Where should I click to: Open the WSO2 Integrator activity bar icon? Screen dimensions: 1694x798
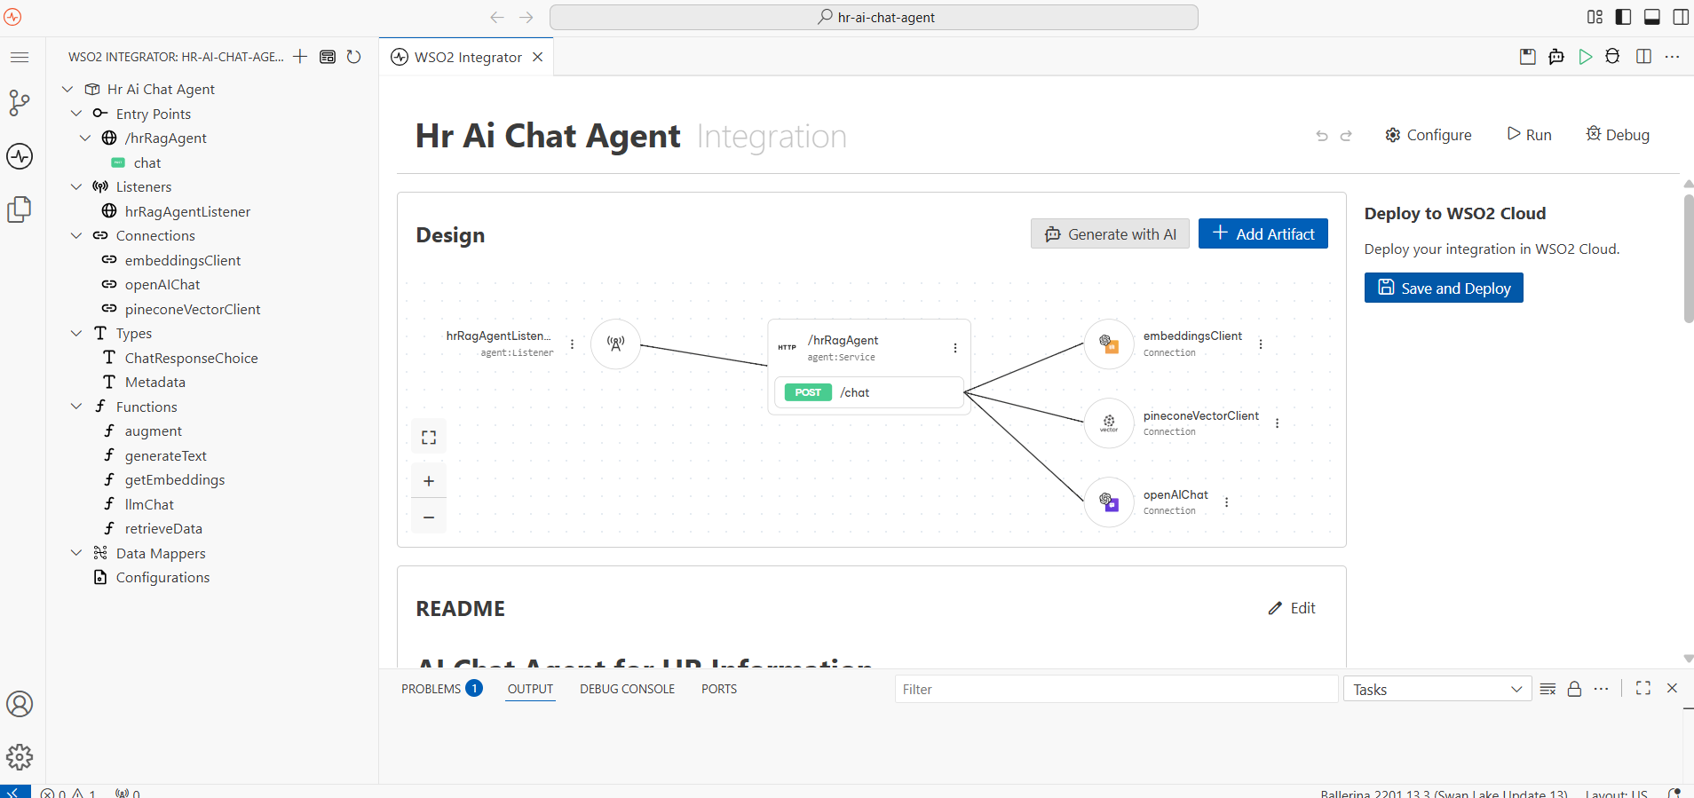click(x=20, y=156)
